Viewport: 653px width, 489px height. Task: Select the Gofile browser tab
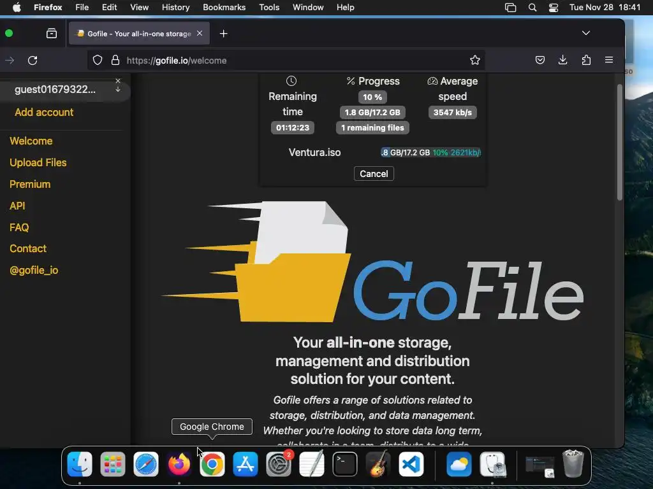(x=139, y=33)
